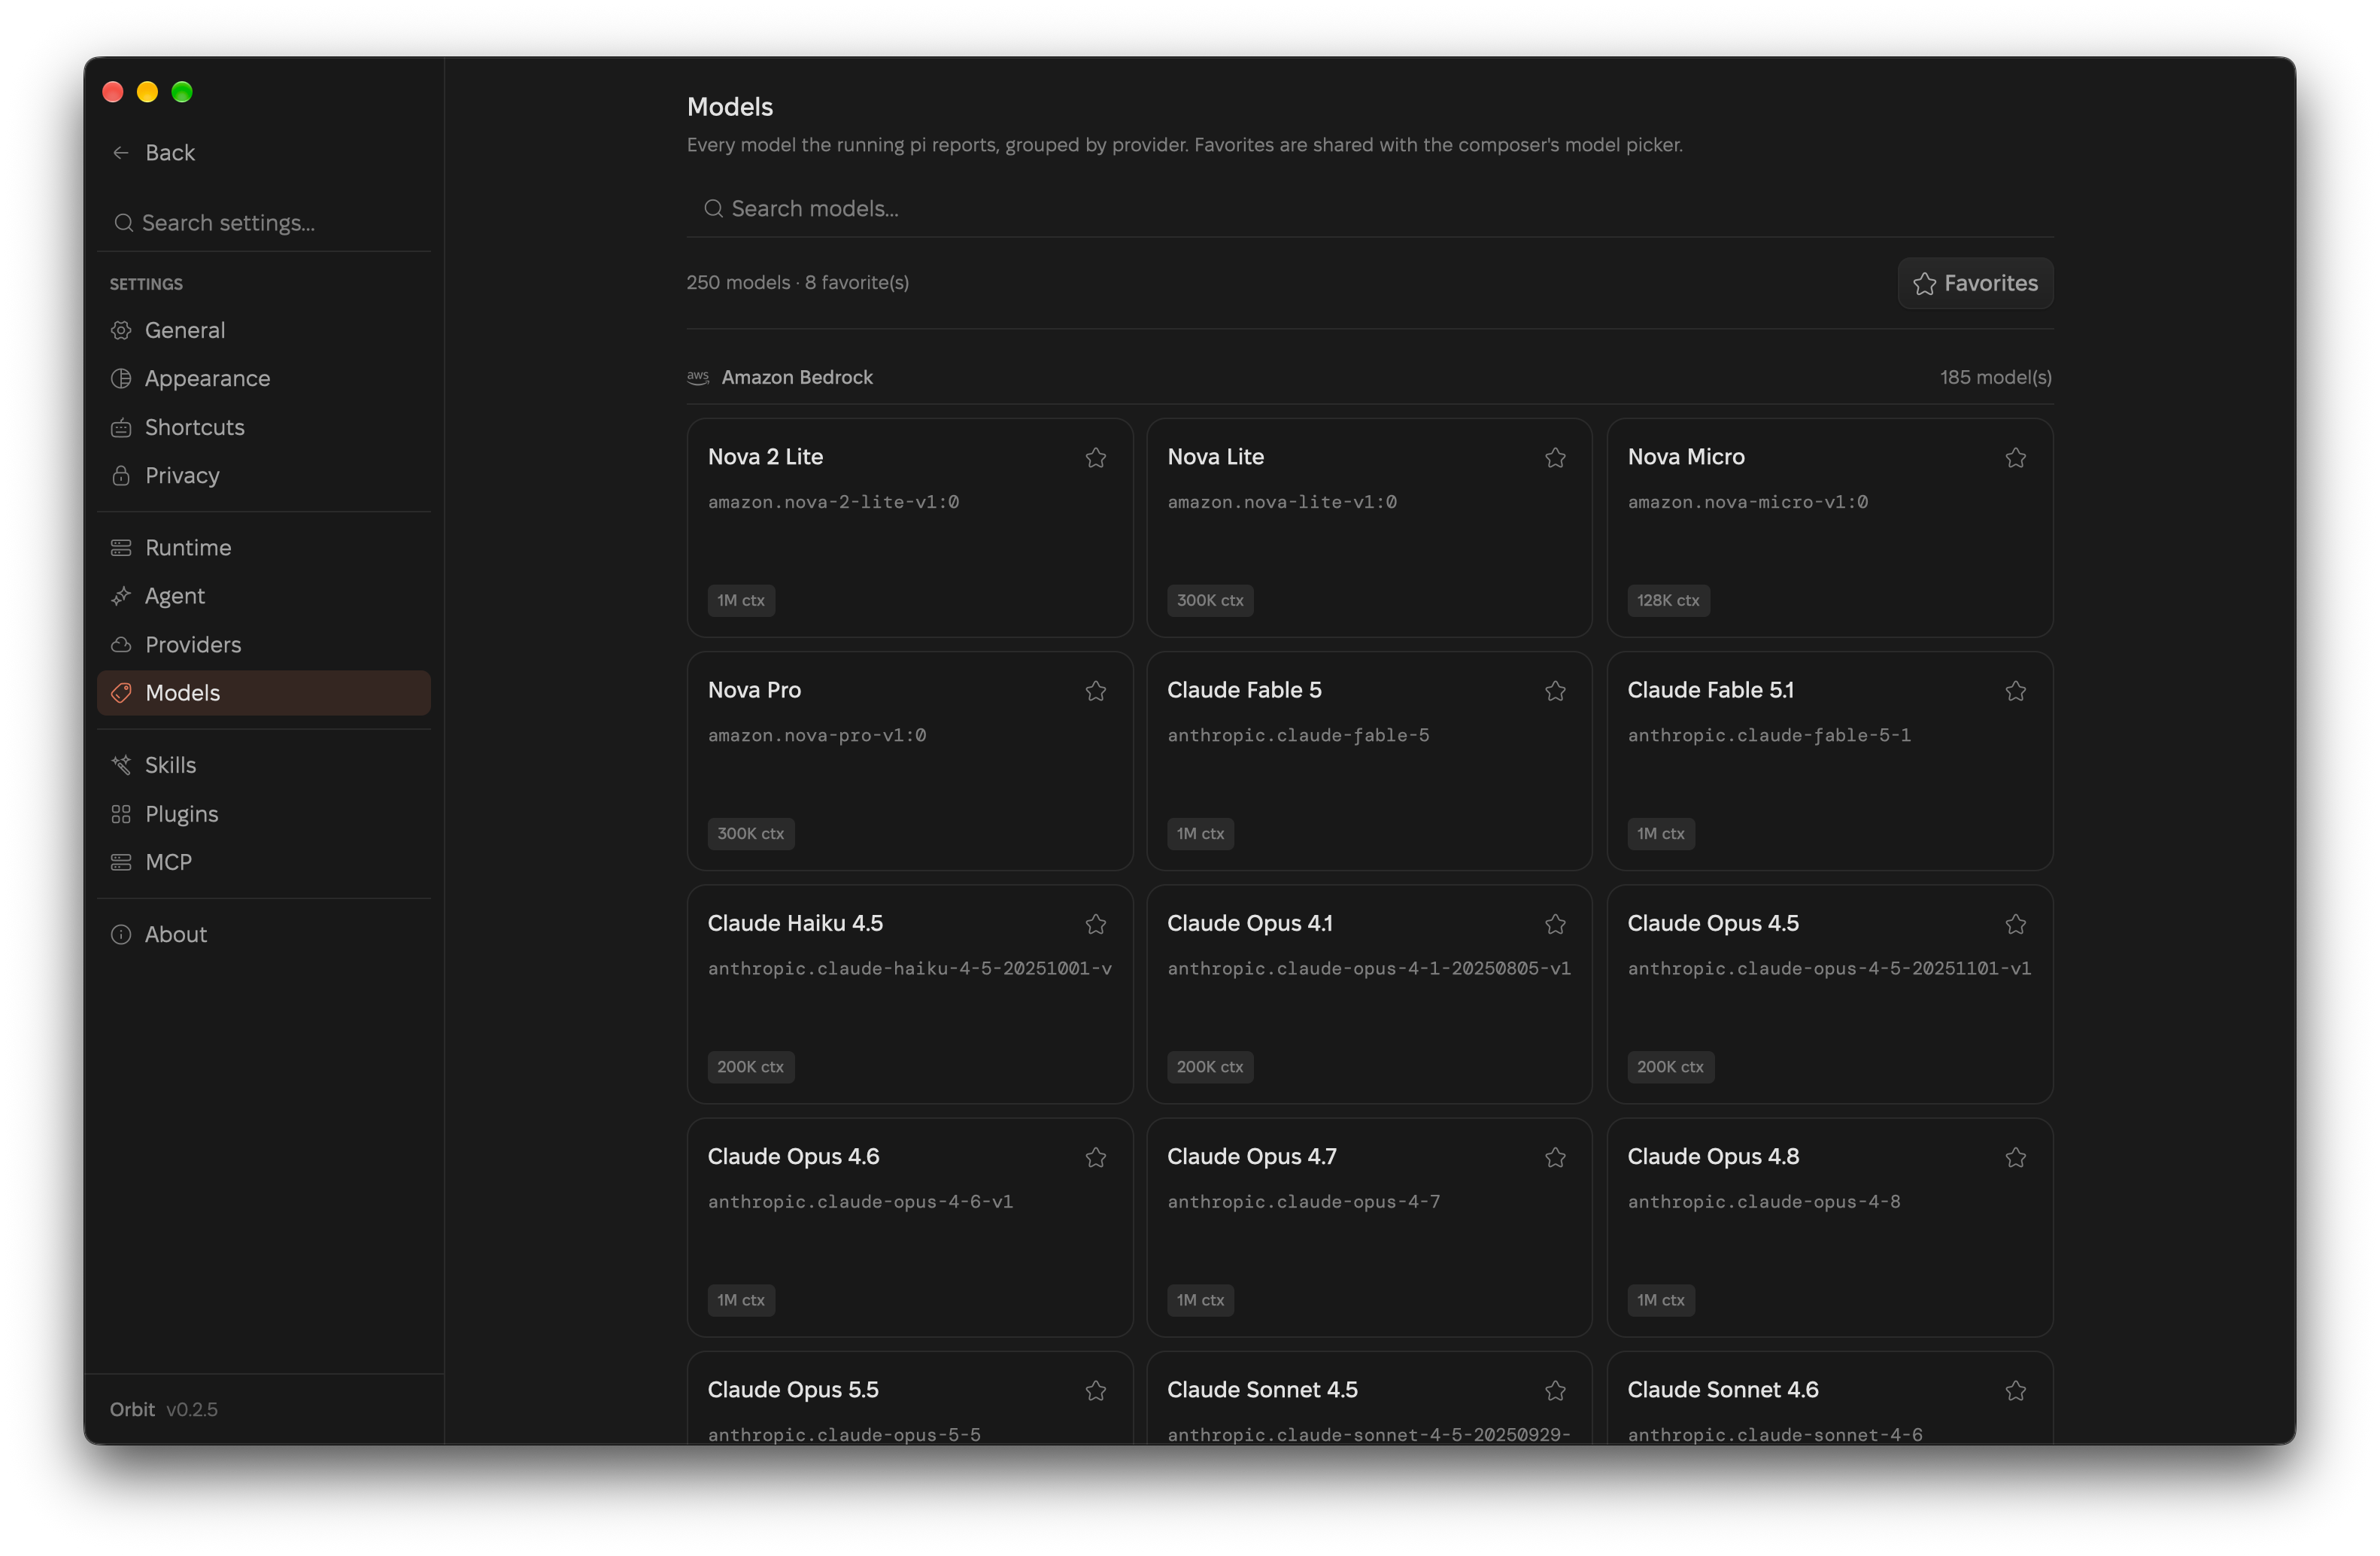Open MCP settings
2380x1556 pixels.
(264, 862)
